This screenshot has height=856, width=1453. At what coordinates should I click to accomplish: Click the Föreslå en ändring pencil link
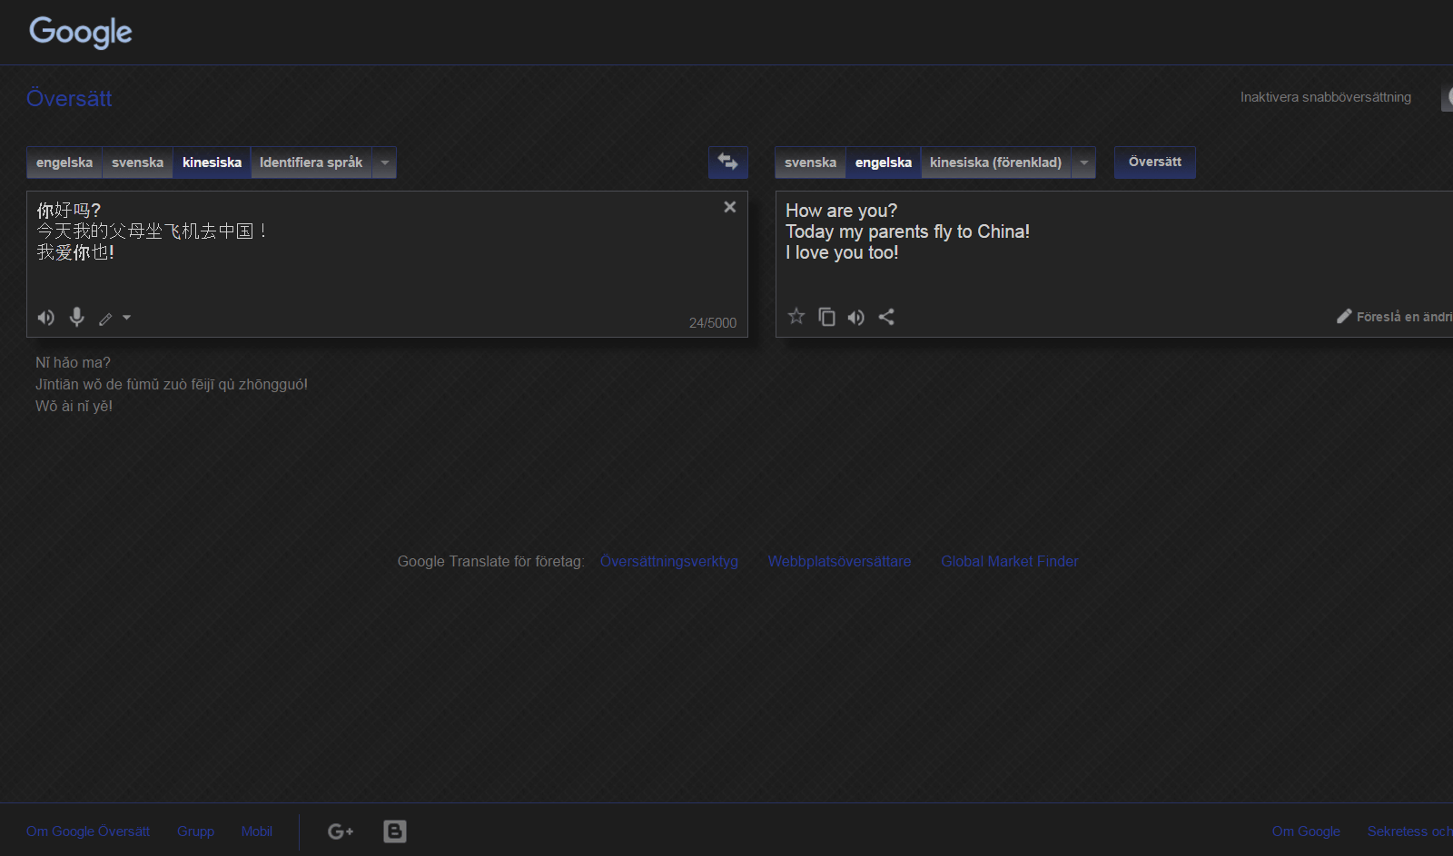[1395, 317]
